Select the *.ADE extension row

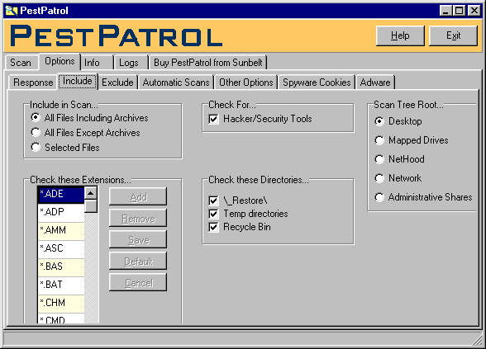coord(61,195)
